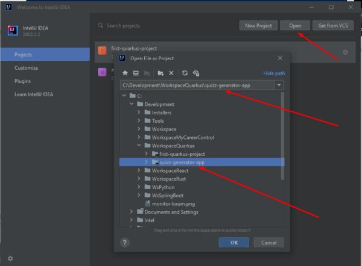362x266 pixels.
Task: Toggle show hidden files icon
Action: pos(196,73)
